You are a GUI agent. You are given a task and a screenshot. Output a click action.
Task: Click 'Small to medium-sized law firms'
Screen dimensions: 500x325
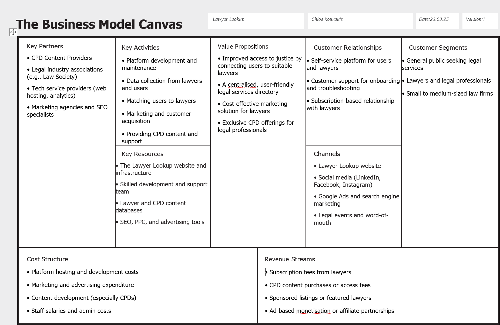click(448, 93)
